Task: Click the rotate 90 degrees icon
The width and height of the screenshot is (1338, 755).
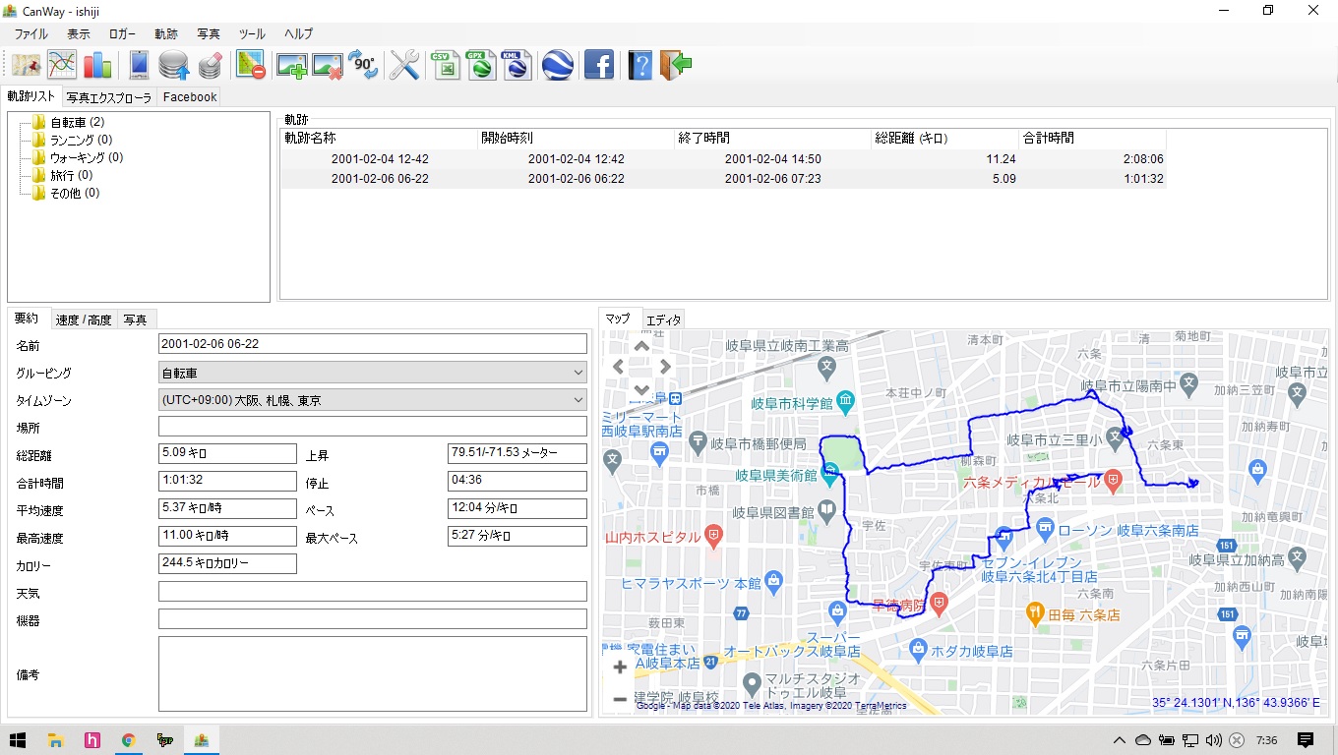Action: pos(363,66)
